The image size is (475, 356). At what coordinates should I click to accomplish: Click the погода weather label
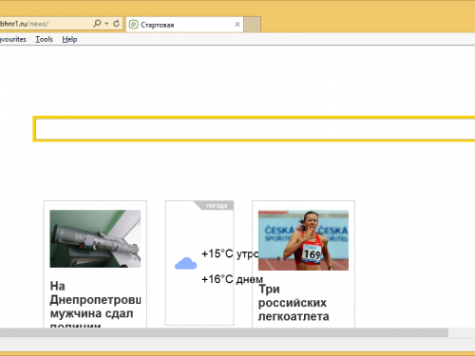click(217, 206)
